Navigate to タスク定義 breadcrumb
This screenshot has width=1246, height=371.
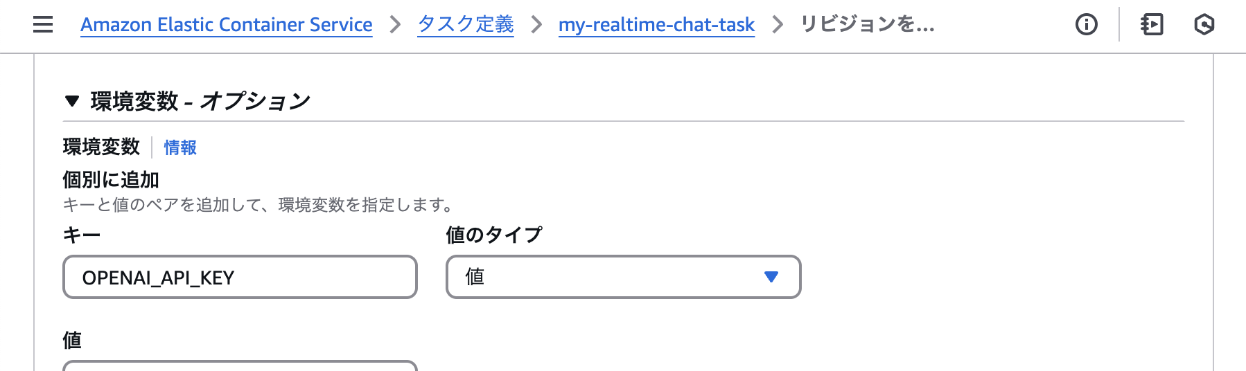point(466,25)
